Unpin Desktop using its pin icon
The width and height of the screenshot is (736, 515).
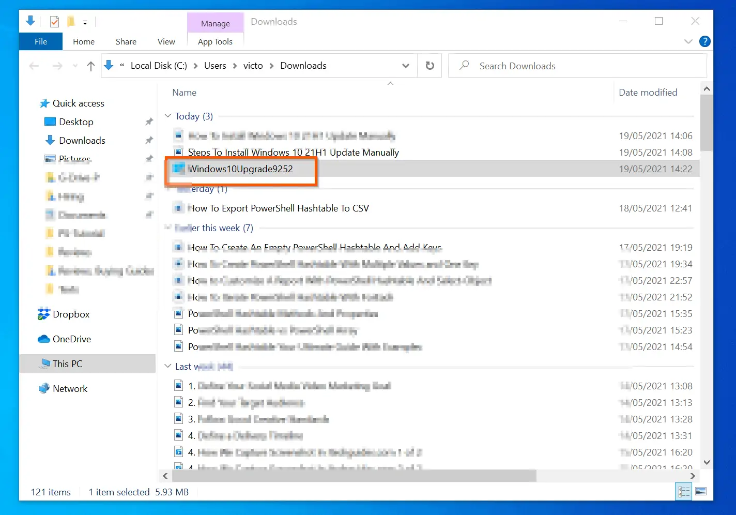[149, 122]
